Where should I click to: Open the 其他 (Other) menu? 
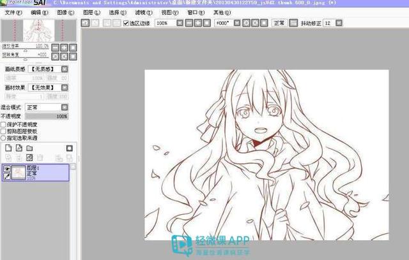coord(222,13)
